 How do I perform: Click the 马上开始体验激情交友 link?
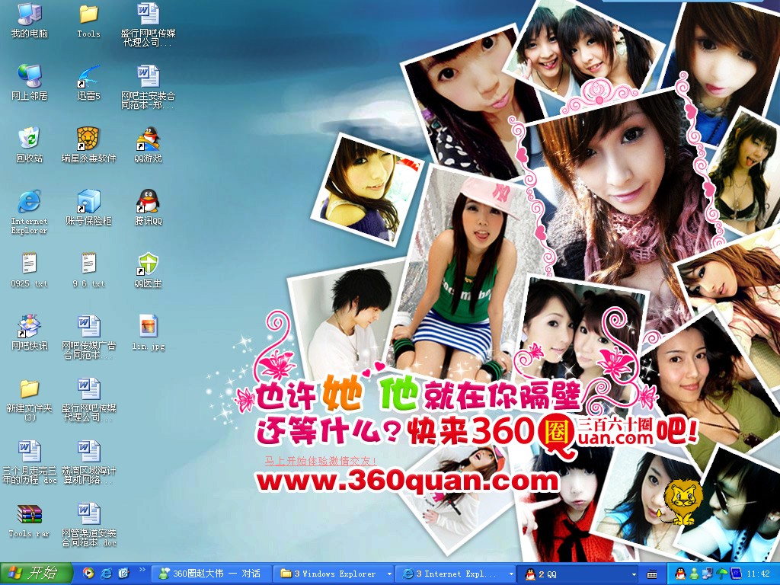click(x=320, y=461)
